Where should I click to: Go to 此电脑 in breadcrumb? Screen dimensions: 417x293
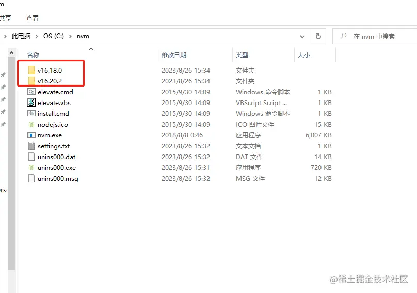21,36
